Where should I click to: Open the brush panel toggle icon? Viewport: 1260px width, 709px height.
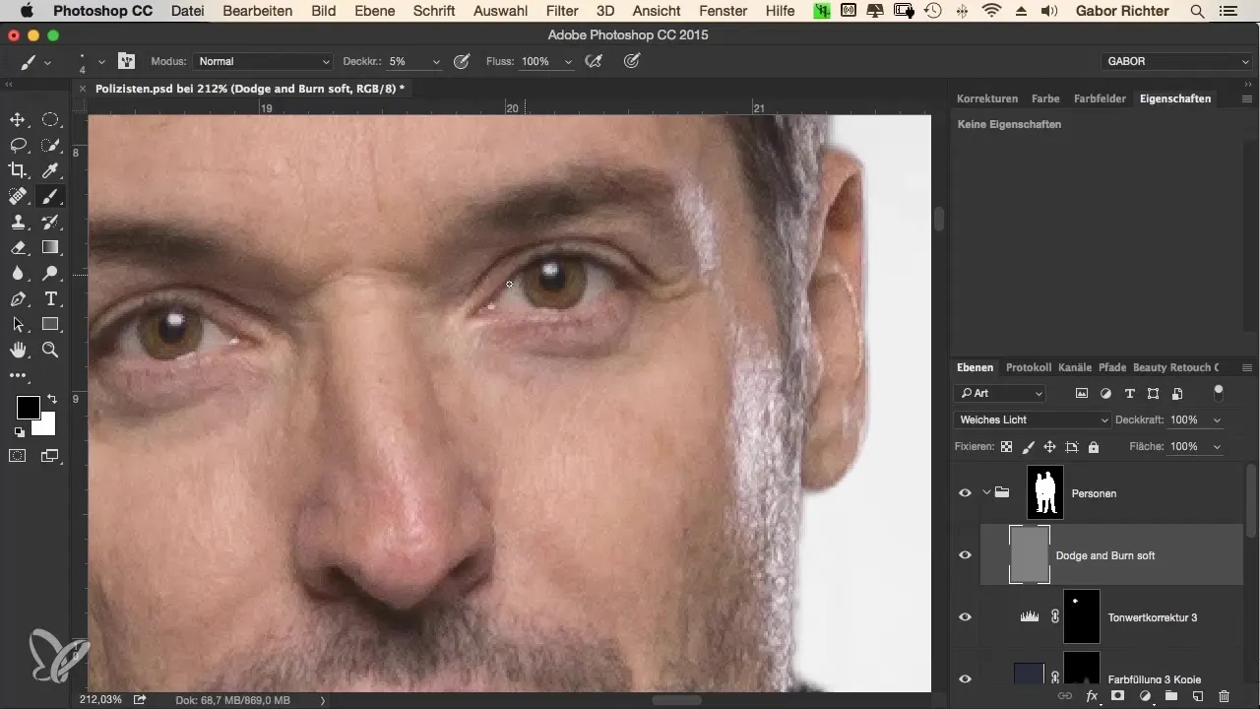(x=126, y=61)
